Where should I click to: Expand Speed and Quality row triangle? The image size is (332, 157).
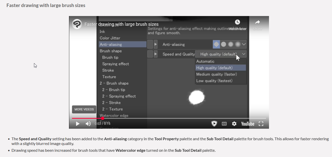point(155,54)
